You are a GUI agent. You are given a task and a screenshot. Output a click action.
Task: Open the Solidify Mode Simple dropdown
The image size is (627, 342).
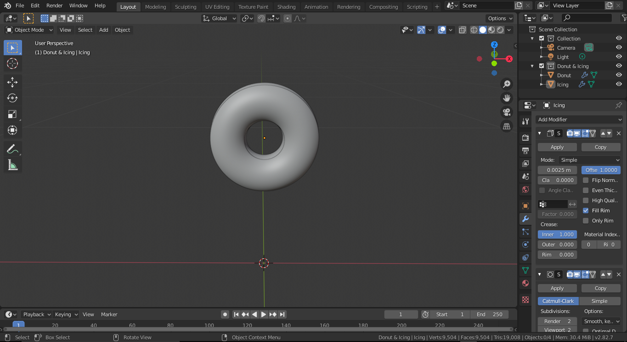pyautogui.click(x=590, y=160)
